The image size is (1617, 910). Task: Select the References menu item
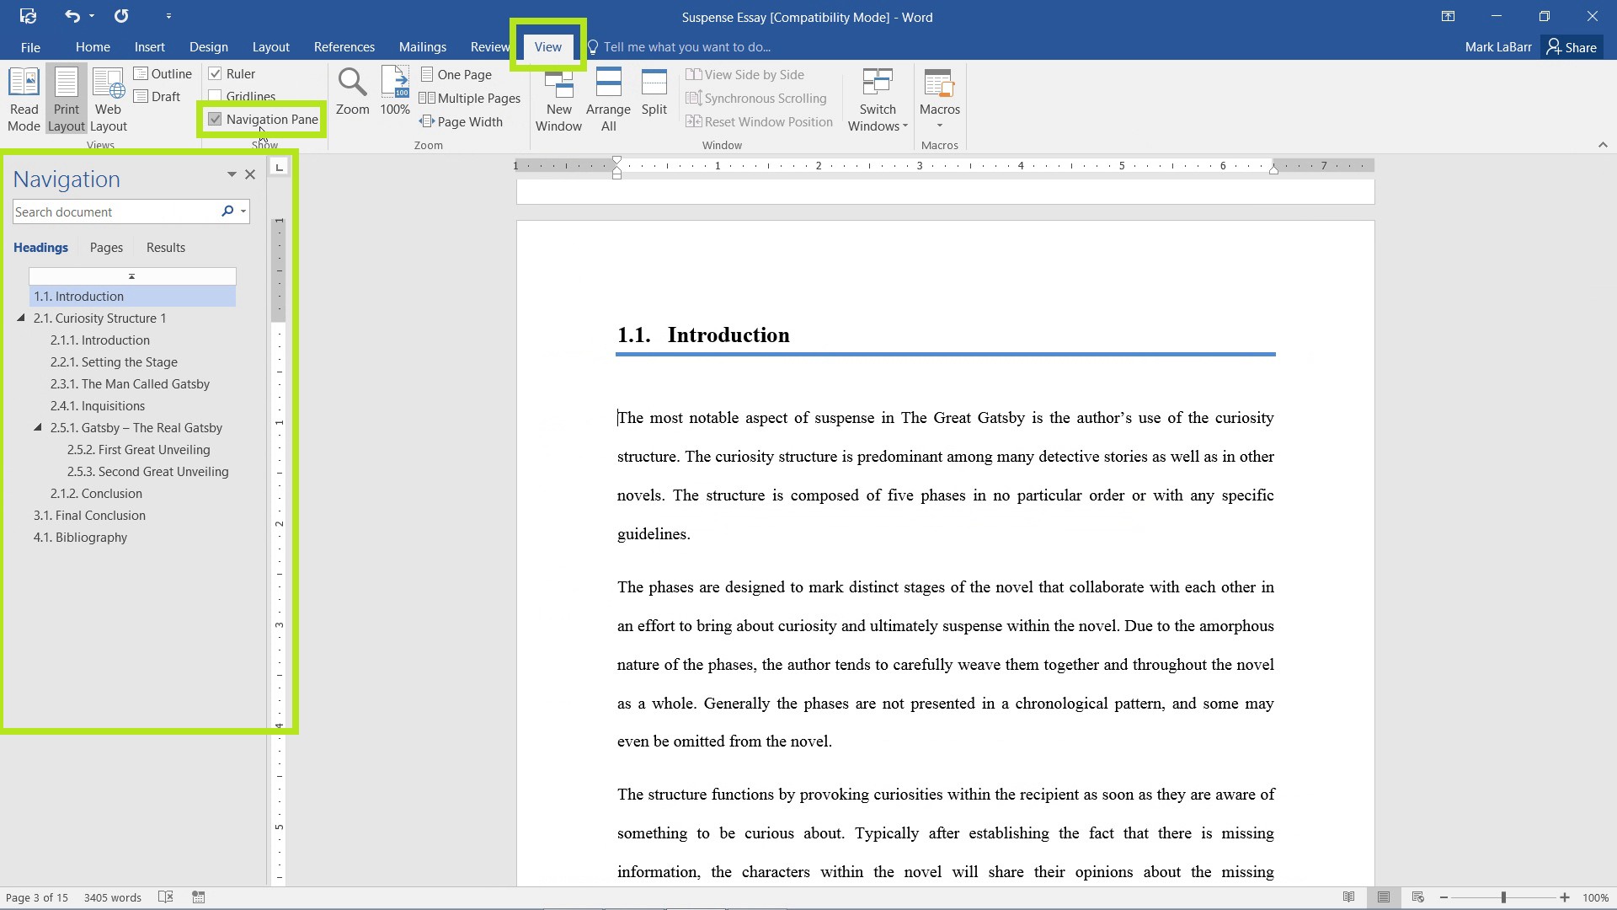point(343,46)
